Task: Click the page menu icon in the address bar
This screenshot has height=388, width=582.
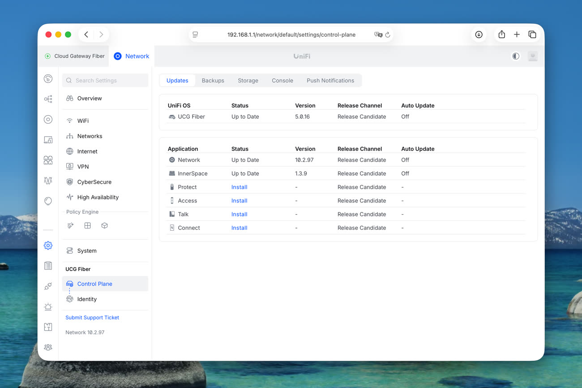Action: (x=195, y=34)
